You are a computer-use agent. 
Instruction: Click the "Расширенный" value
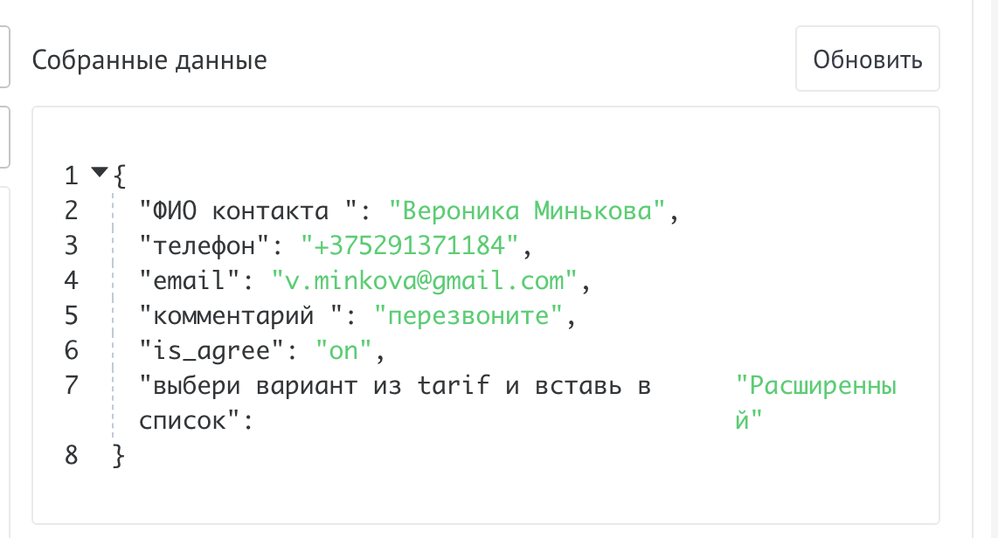point(817,385)
